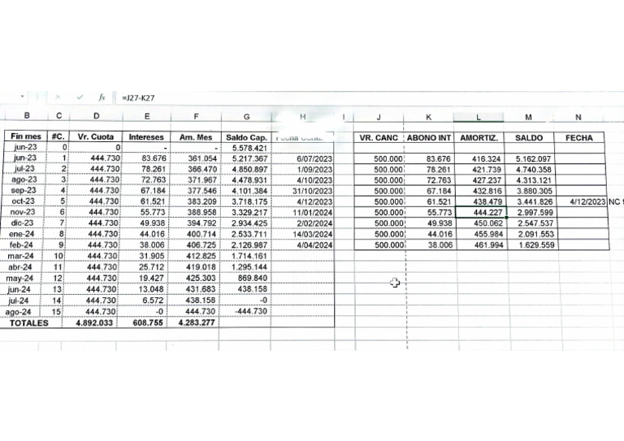Select Saldo Cap. cell 869.840

[245, 278]
